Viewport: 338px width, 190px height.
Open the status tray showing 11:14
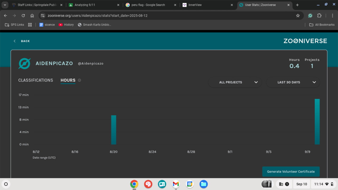tap(324, 184)
